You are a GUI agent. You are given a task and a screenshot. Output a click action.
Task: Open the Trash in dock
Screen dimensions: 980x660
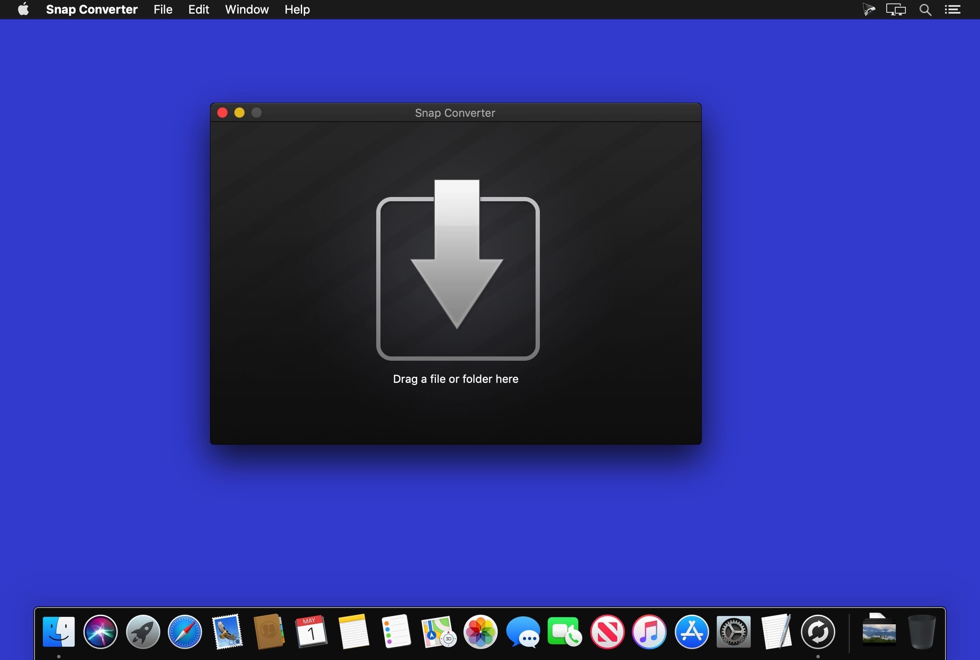(x=922, y=632)
